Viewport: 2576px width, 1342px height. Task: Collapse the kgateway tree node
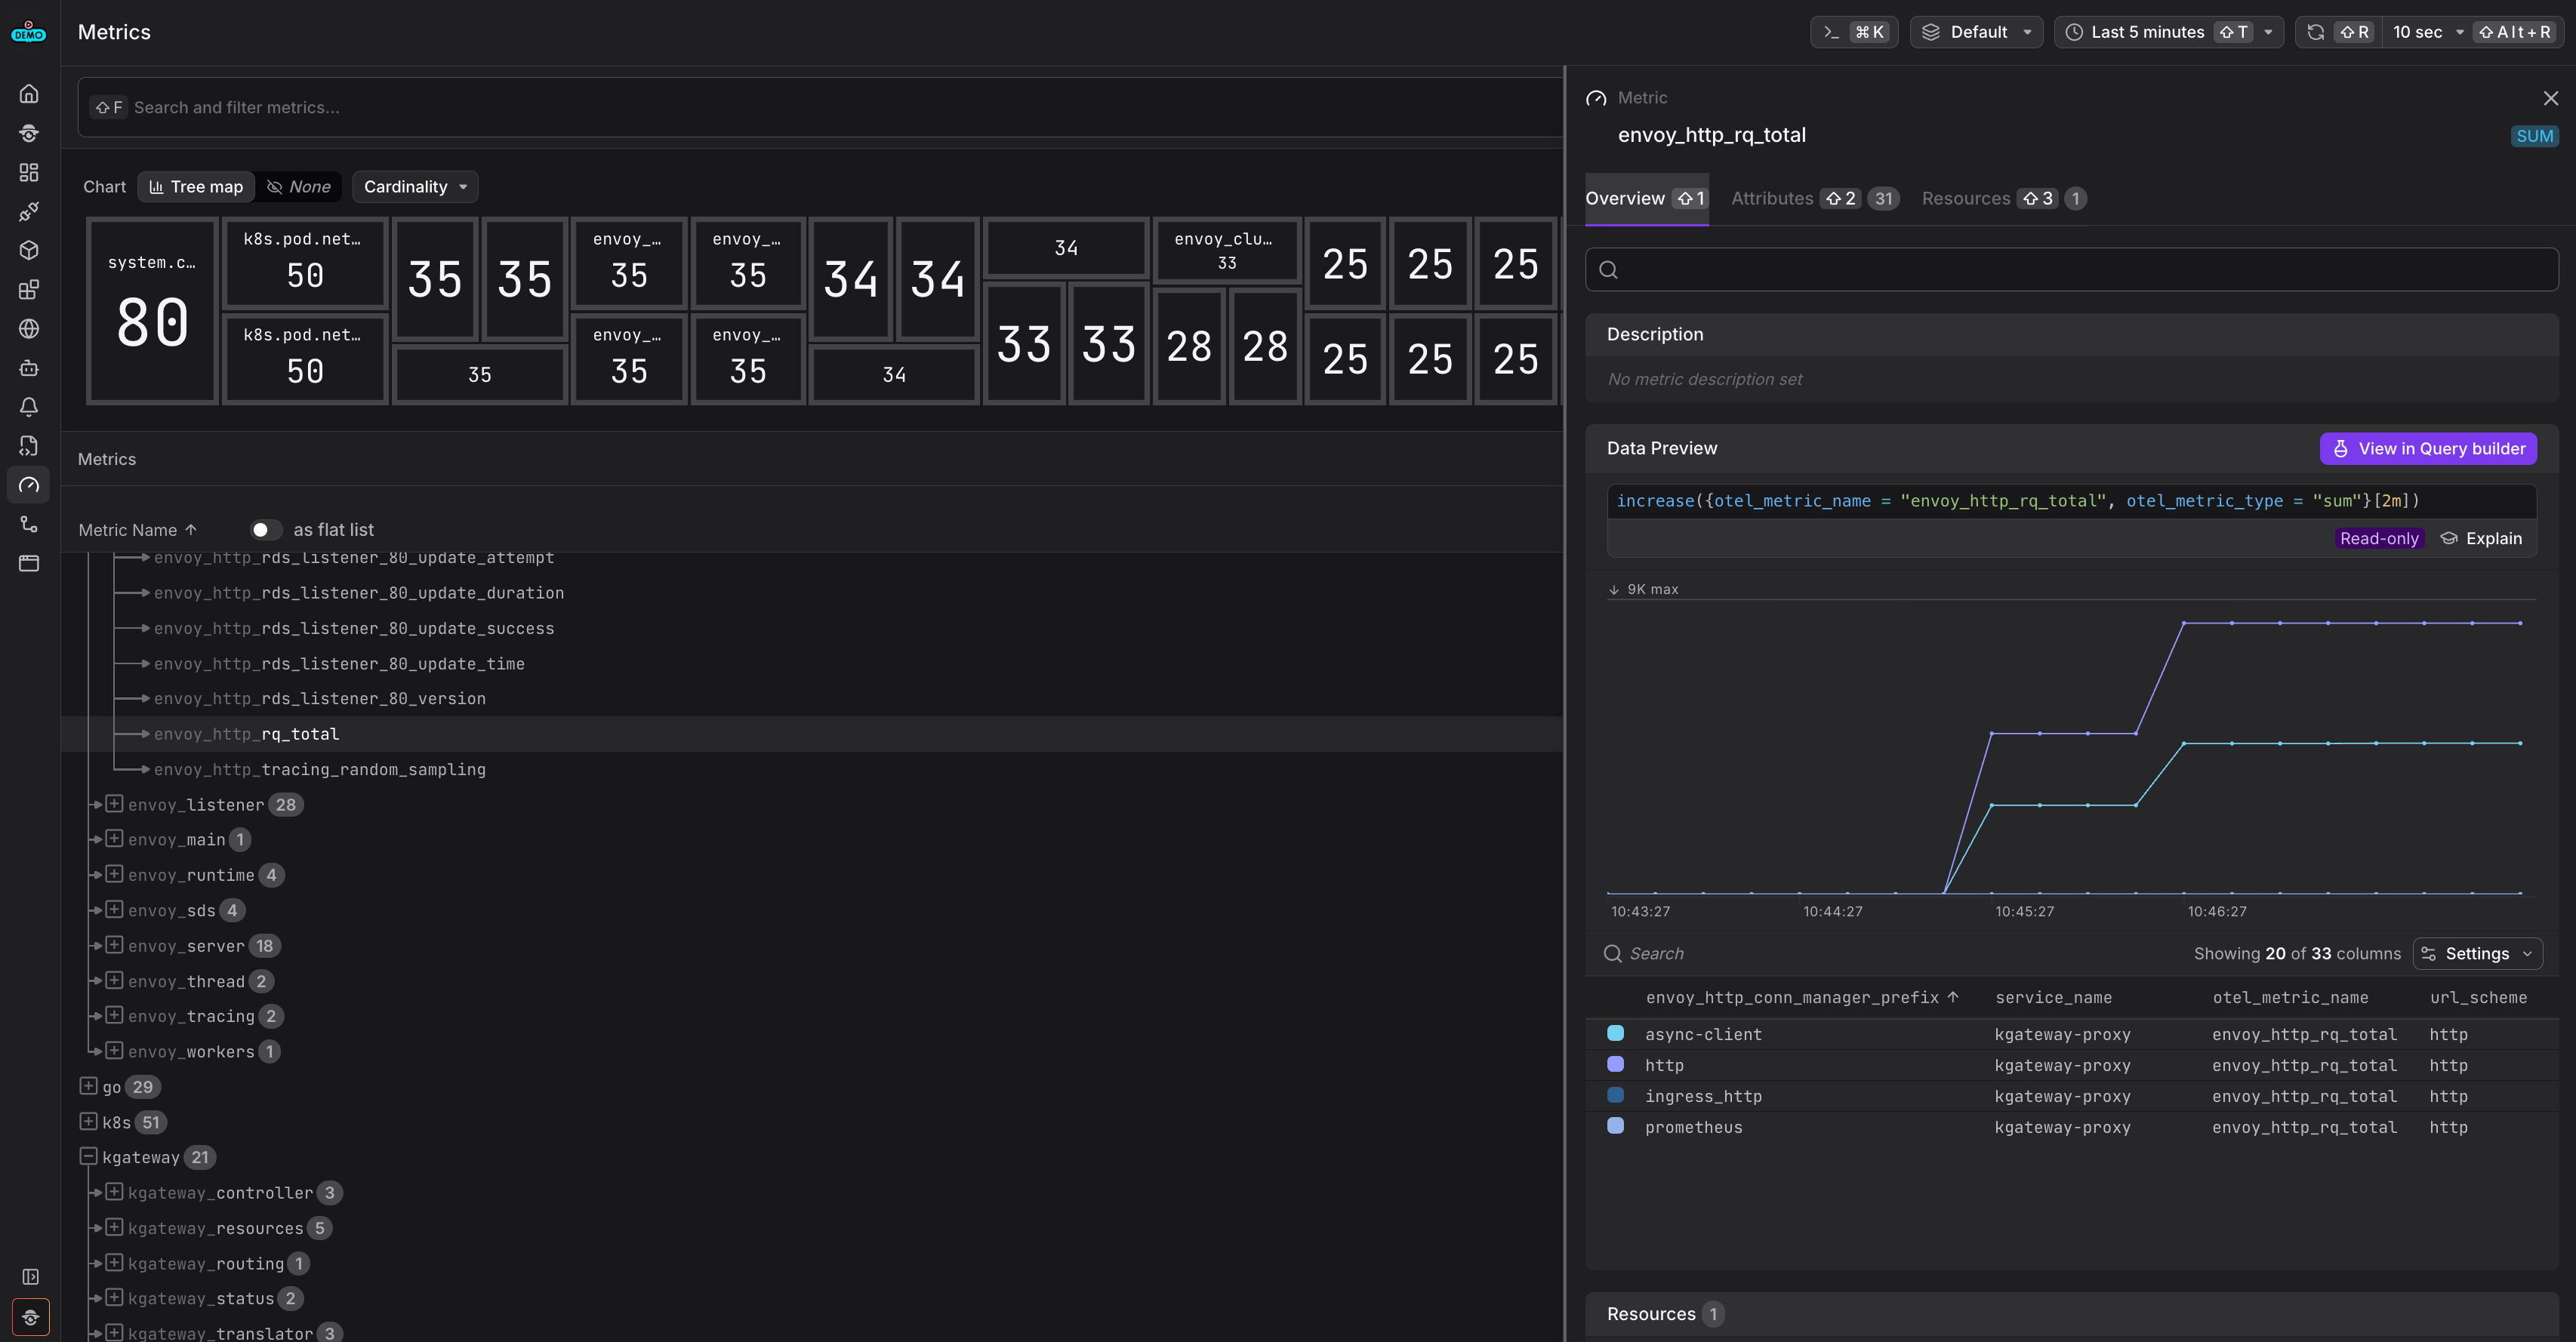coord(88,1157)
